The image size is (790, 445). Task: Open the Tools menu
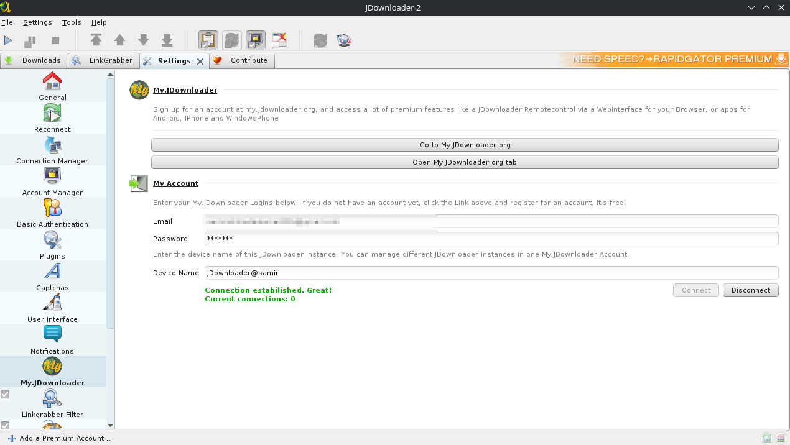(x=72, y=22)
